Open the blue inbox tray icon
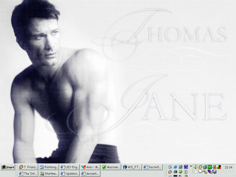 click(x=215, y=172)
